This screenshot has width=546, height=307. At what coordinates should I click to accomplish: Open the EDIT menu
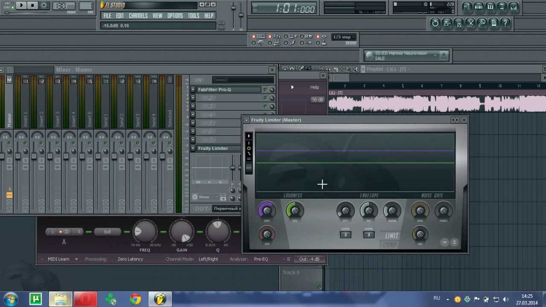tap(120, 16)
